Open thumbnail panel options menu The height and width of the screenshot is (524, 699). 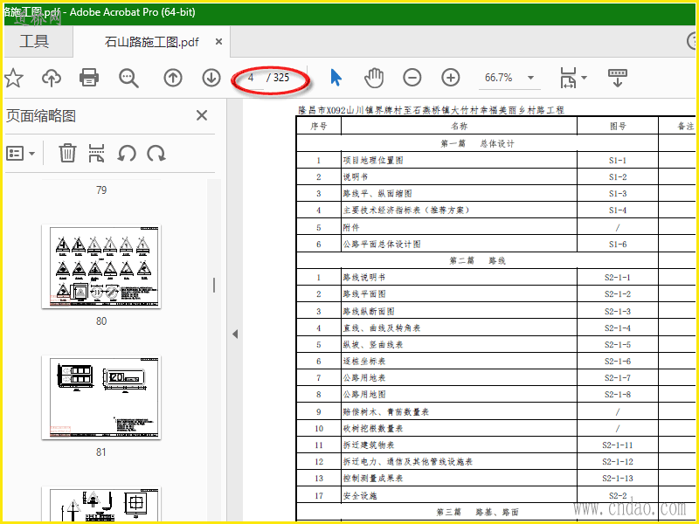coord(20,154)
